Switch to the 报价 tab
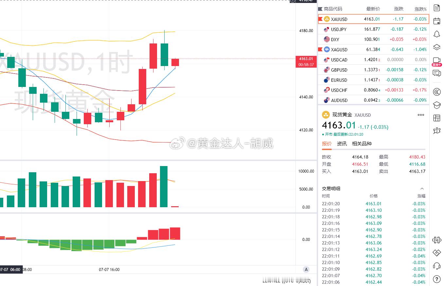Viewport: 444px width, 286px height. [x=327, y=143]
